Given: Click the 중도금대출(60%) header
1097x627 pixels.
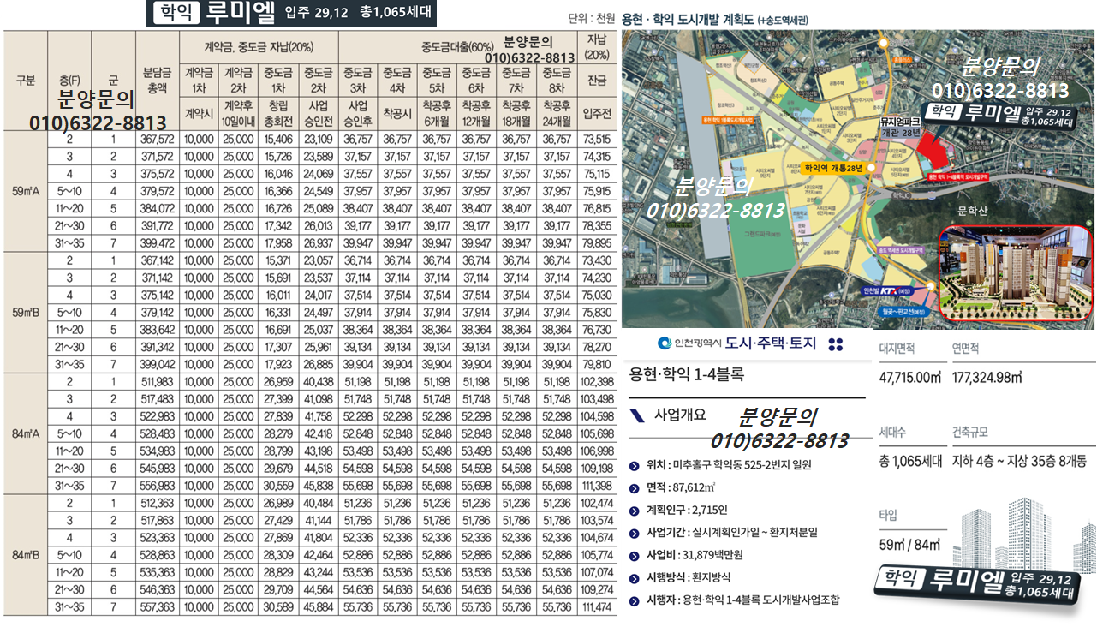Looking at the screenshot, I should (457, 45).
